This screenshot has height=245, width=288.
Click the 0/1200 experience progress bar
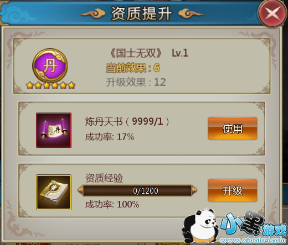point(137,190)
